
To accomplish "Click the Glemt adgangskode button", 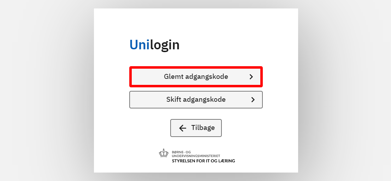I will pyautogui.click(x=196, y=76).
